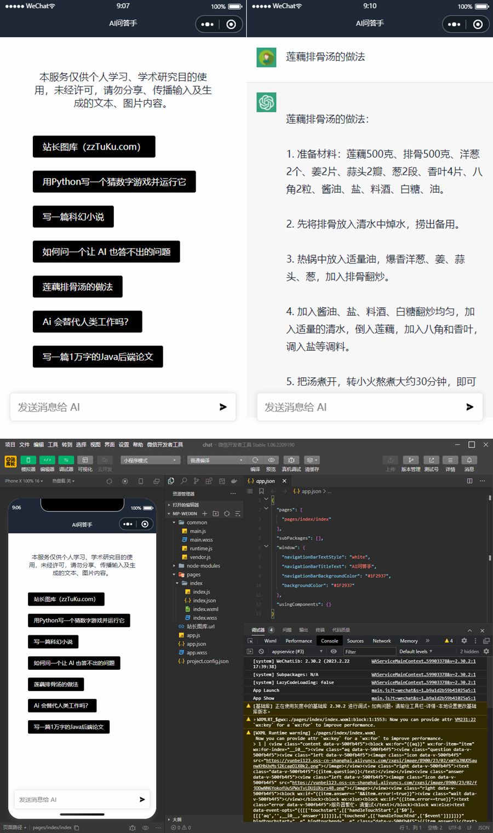Click the detach simulator window icon

tap(156, 481)
